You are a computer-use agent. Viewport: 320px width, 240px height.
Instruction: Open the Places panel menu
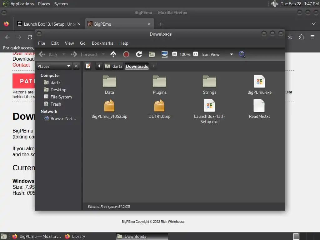tap(44, 4)
